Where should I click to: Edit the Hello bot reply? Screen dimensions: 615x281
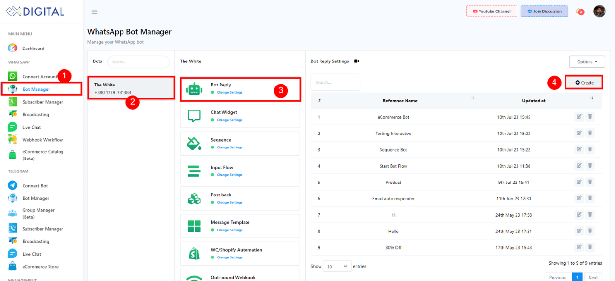[579, 231]
